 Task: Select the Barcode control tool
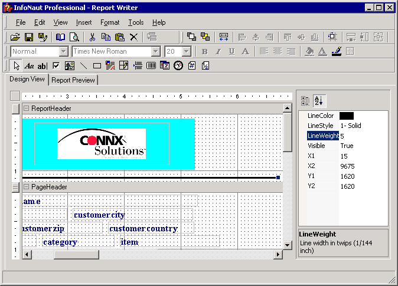151,66
